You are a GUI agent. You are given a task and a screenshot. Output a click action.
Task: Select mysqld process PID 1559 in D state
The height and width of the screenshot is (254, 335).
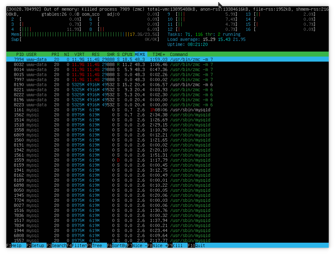[167, 160]
